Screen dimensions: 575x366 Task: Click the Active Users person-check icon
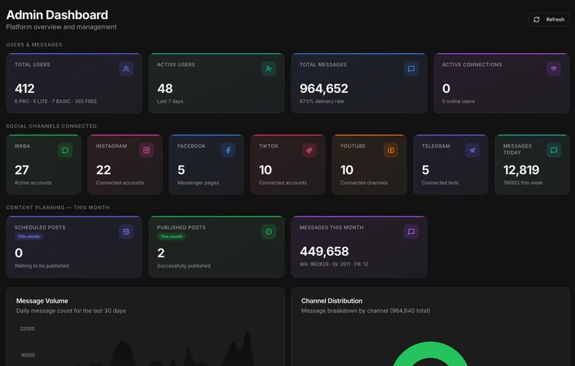269,69
